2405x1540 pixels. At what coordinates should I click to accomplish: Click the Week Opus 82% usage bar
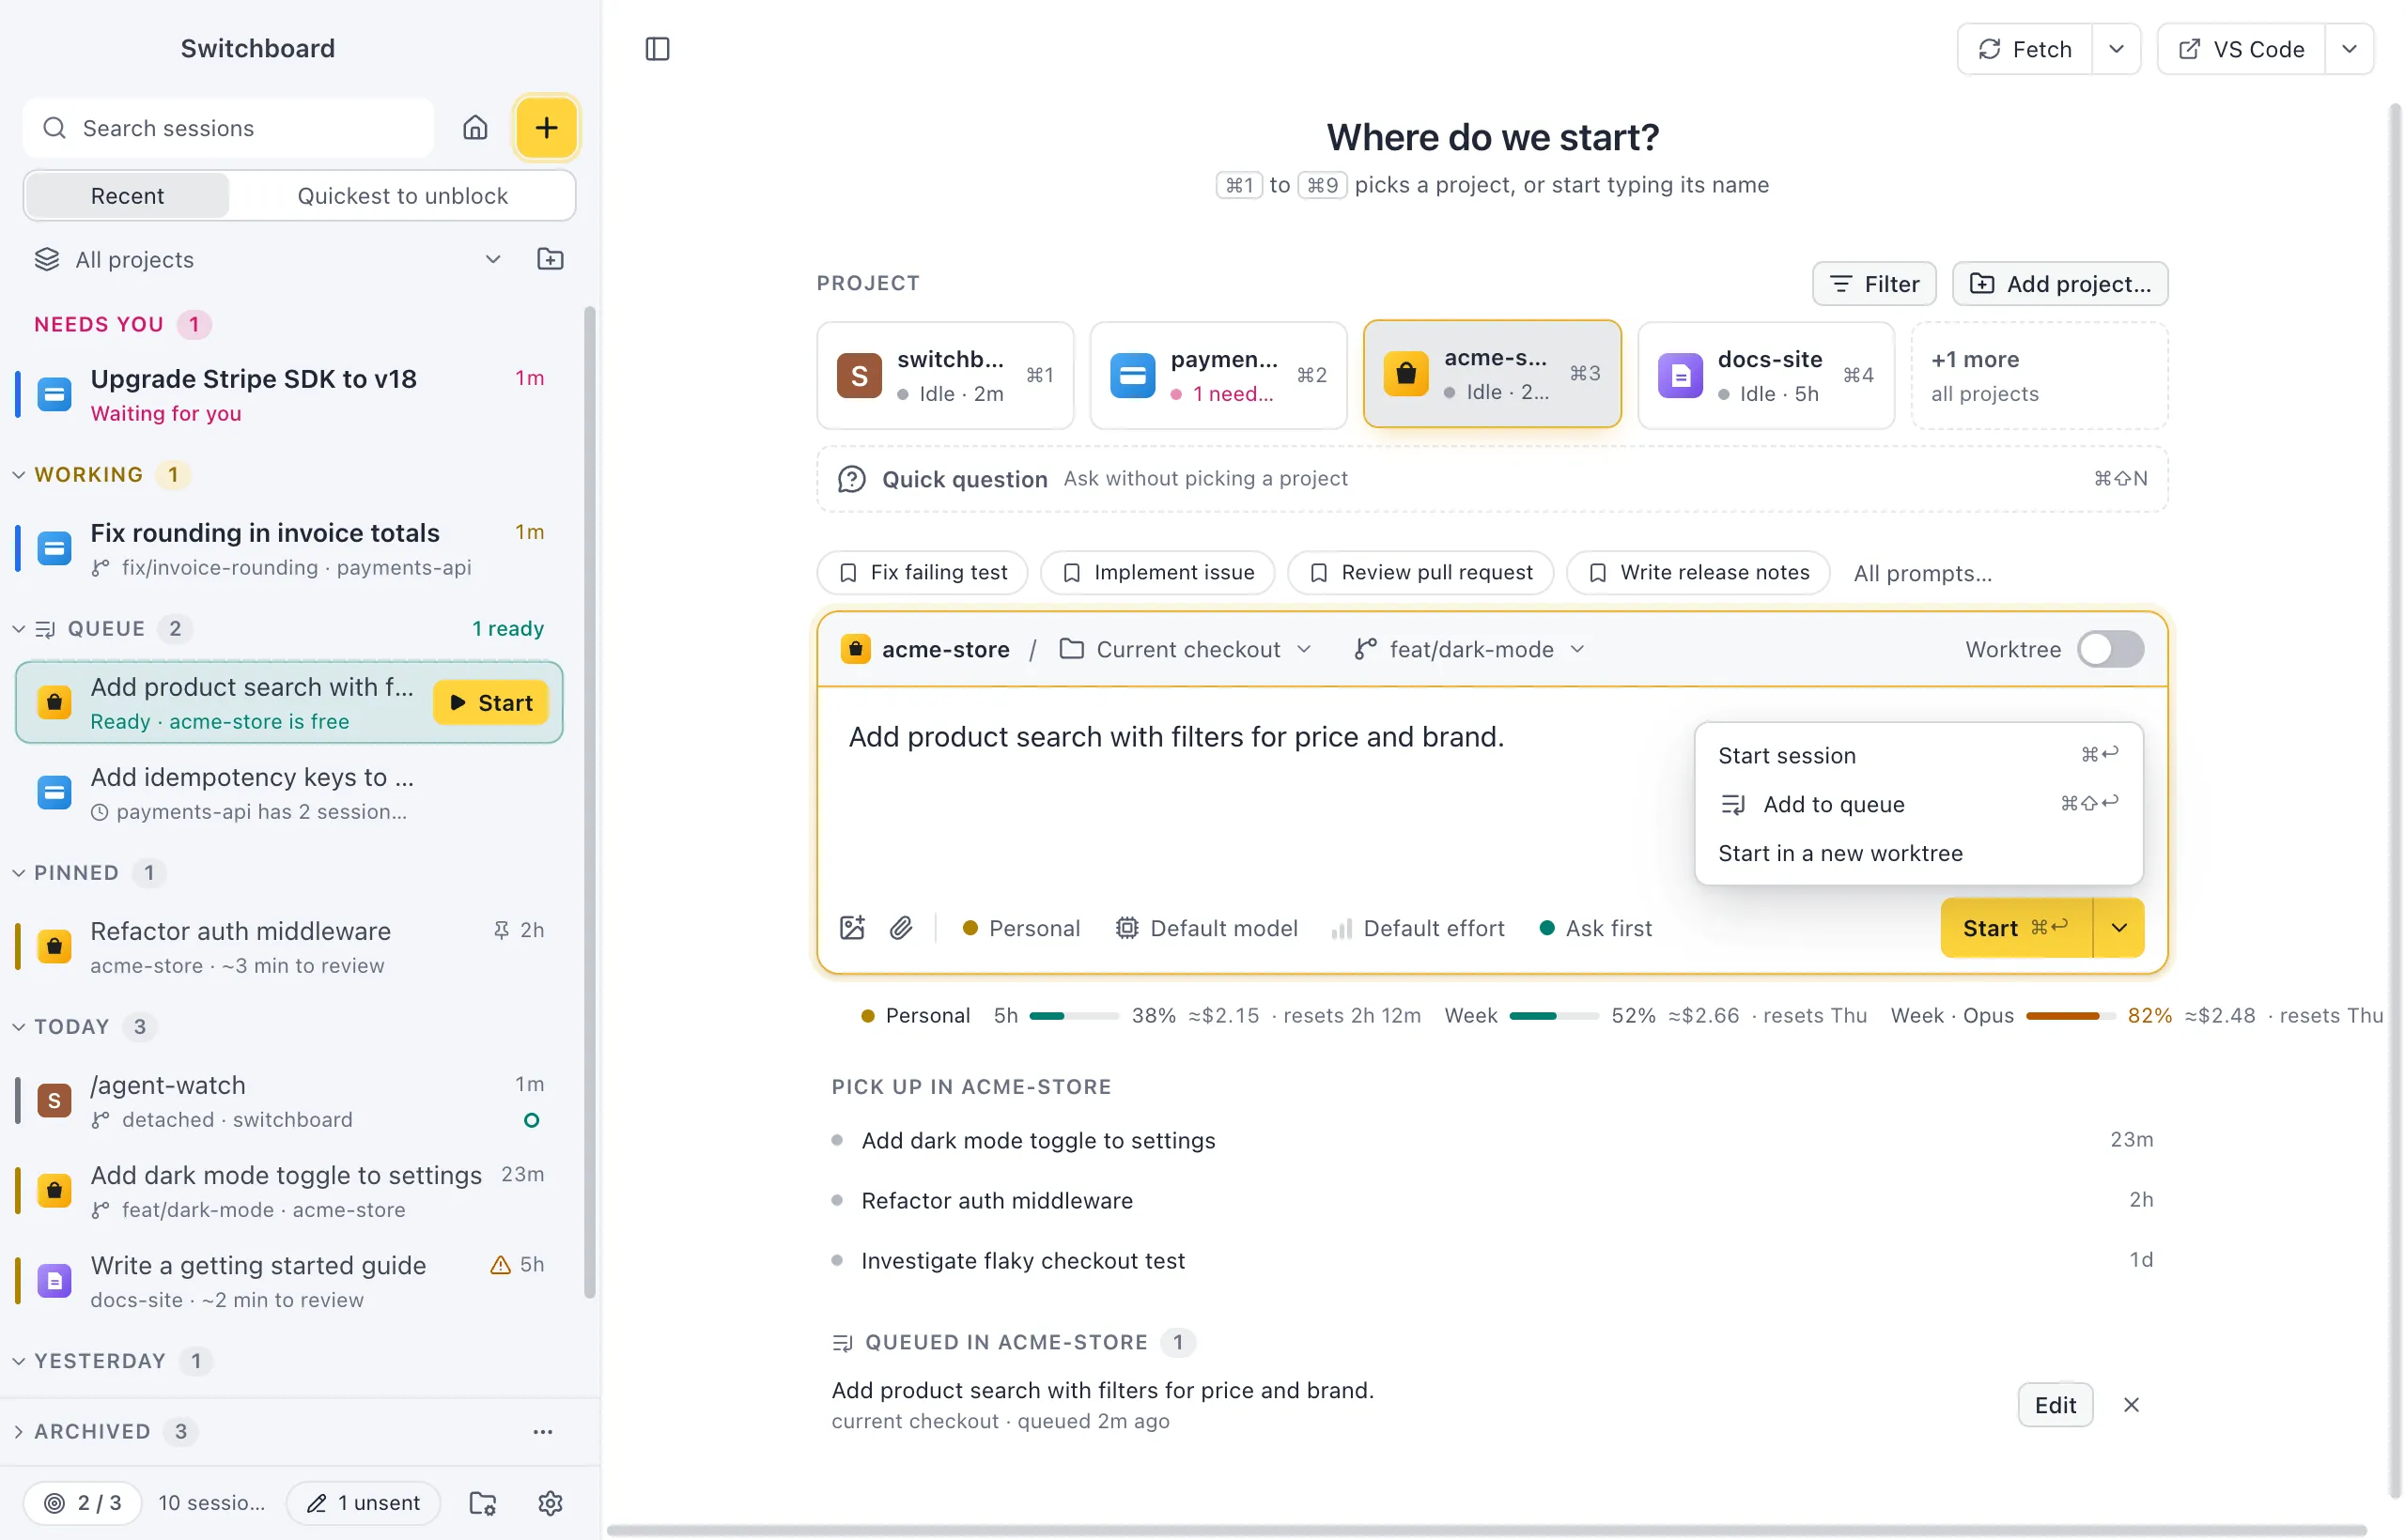pyautogui.click(x=2071, y=1015)
